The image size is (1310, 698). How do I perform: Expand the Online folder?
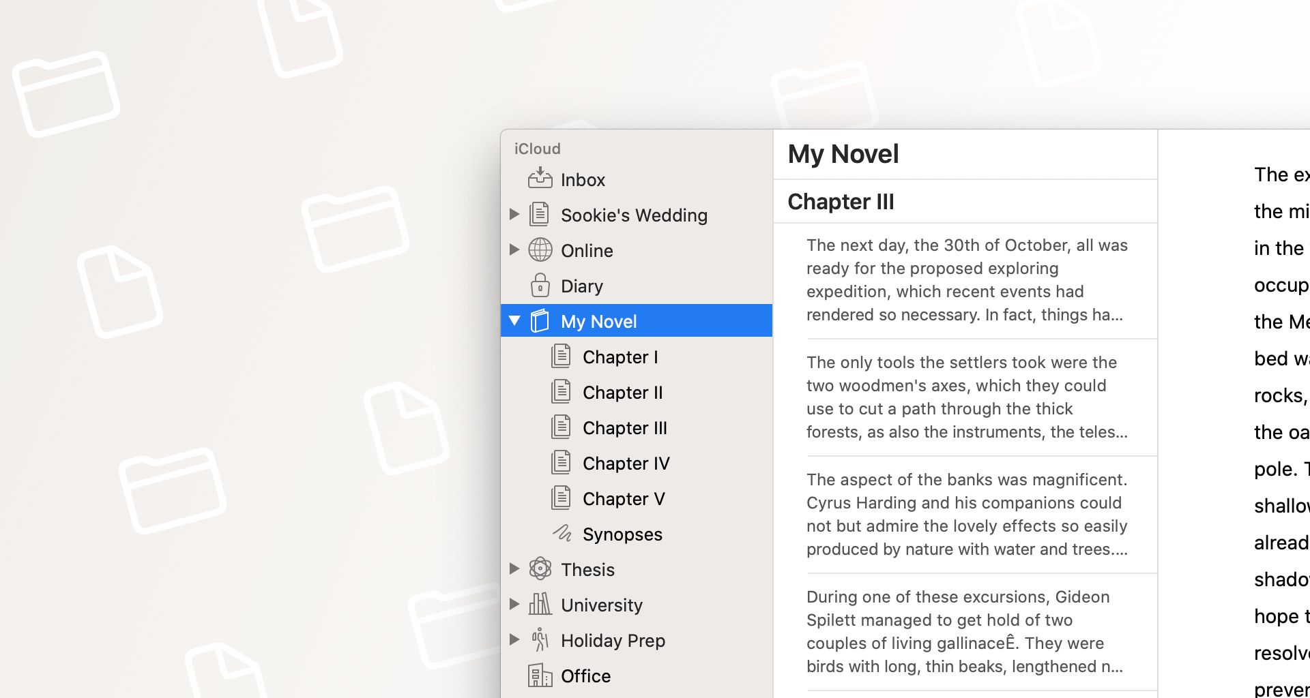tap(514, 249)
